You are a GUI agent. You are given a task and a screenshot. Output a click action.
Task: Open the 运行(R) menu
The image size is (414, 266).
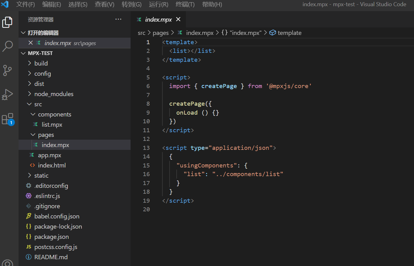click(x=159, y=4)
